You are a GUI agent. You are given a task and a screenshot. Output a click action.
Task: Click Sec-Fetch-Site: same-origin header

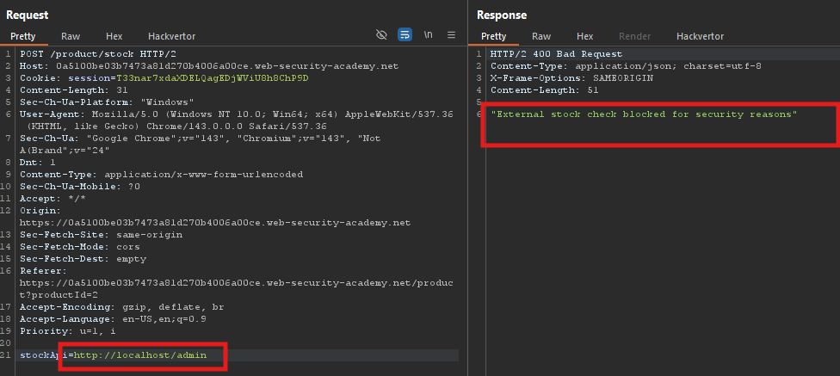pos(102,235)
